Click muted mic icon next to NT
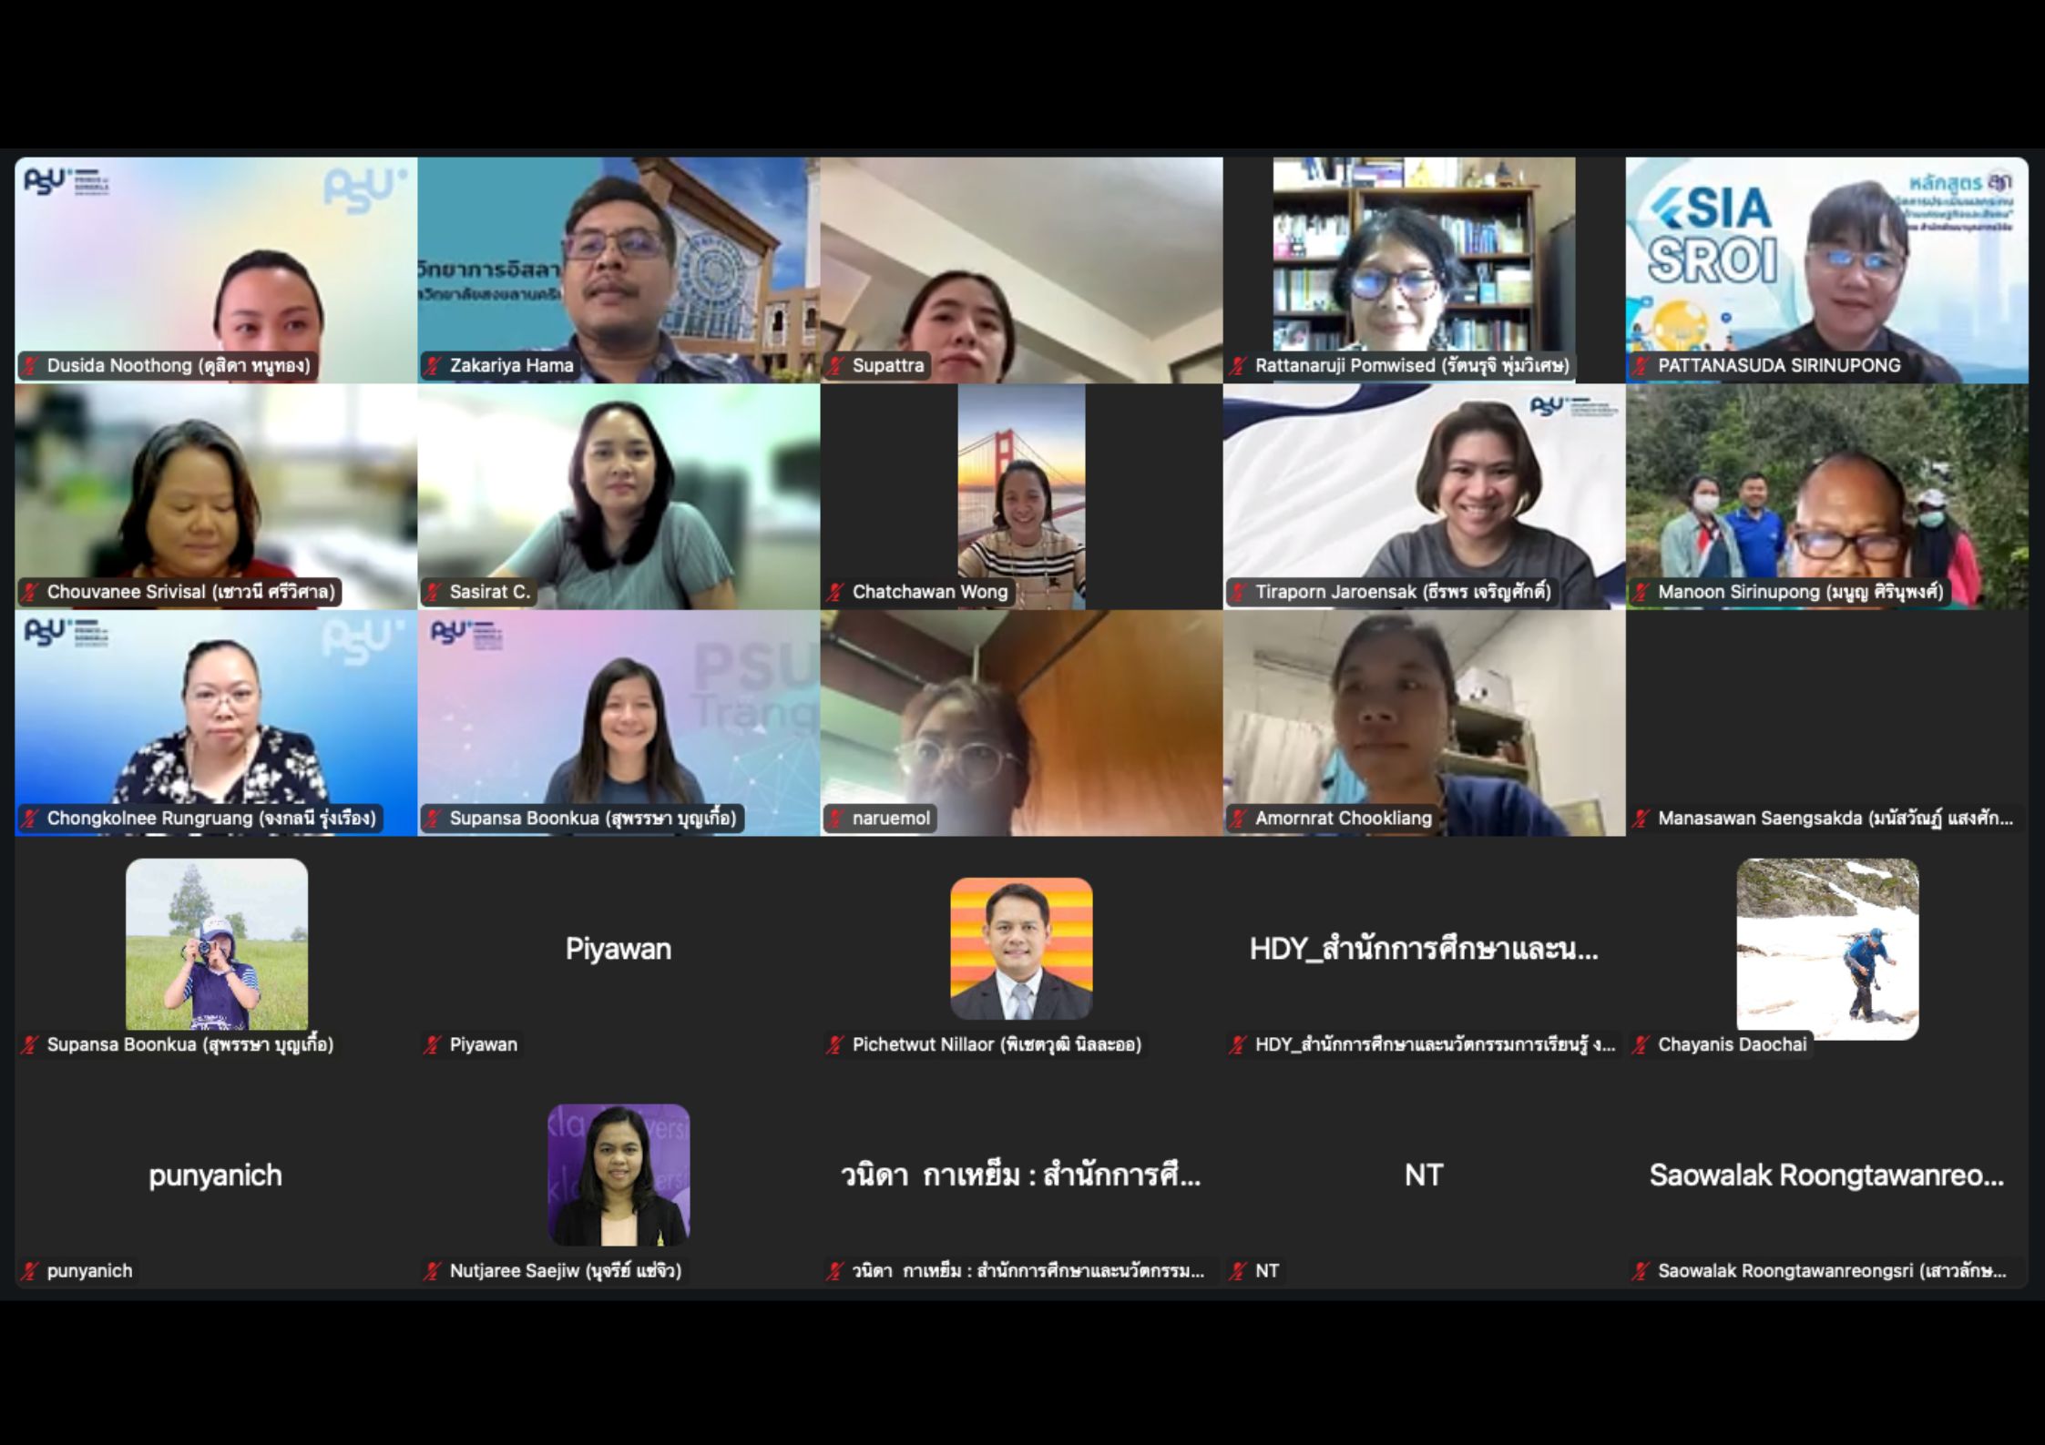Viewport: 2045px width, 1445px height. click(1239, 1271)
